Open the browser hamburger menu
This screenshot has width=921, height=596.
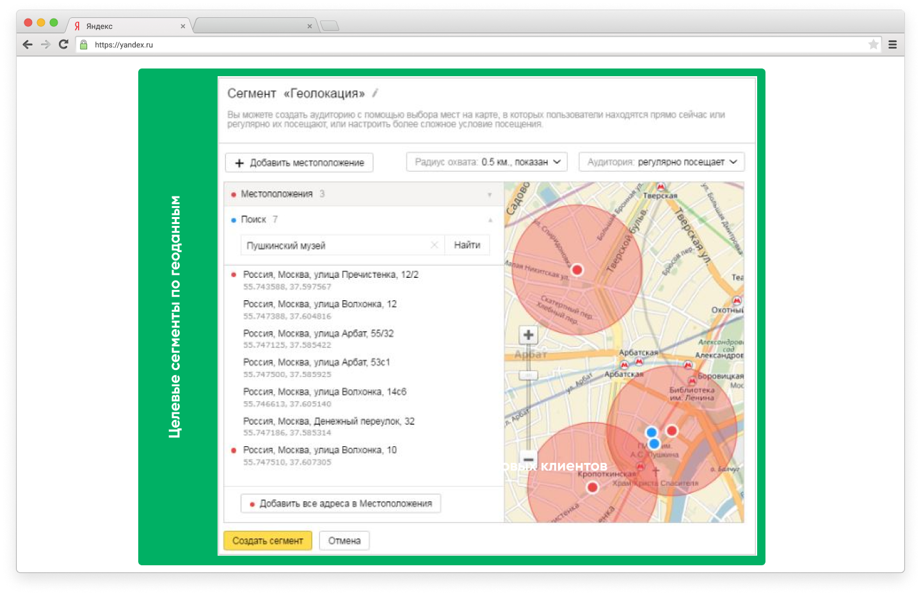tap(892, 44)
